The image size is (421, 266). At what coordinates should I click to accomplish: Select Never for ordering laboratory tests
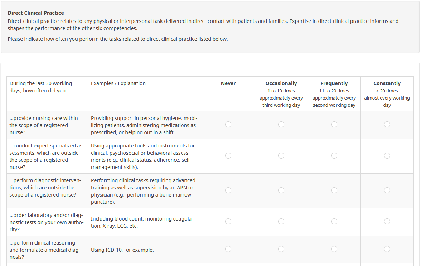pos(228,222)
